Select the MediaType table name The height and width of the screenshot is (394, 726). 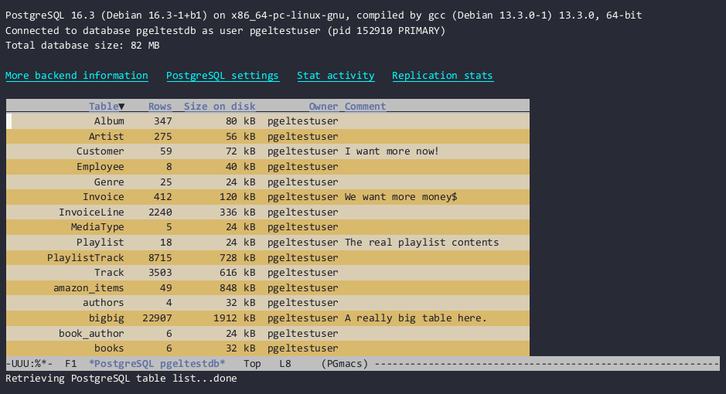(97, 227)
